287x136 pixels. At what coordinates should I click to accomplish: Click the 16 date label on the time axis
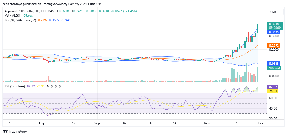(124, 123)
